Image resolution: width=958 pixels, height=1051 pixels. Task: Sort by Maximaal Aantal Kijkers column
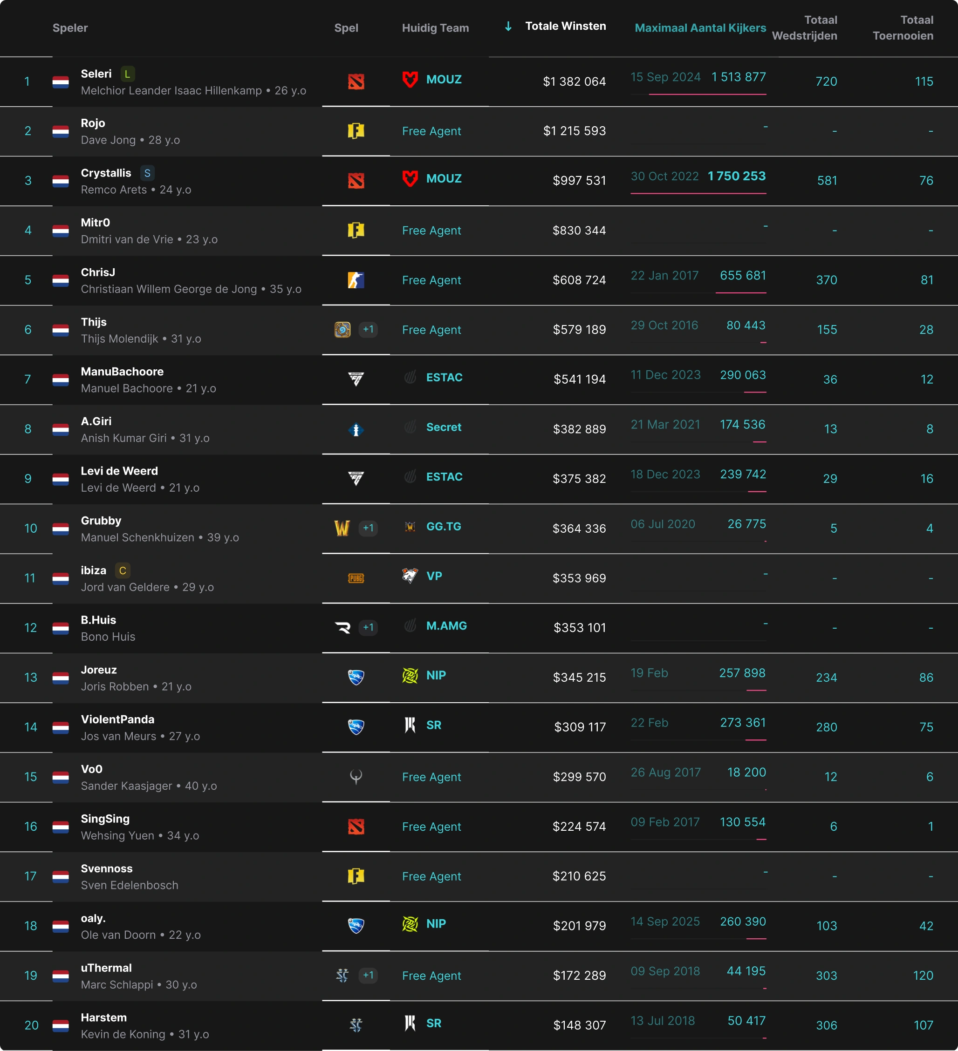[x=700, y=28]
